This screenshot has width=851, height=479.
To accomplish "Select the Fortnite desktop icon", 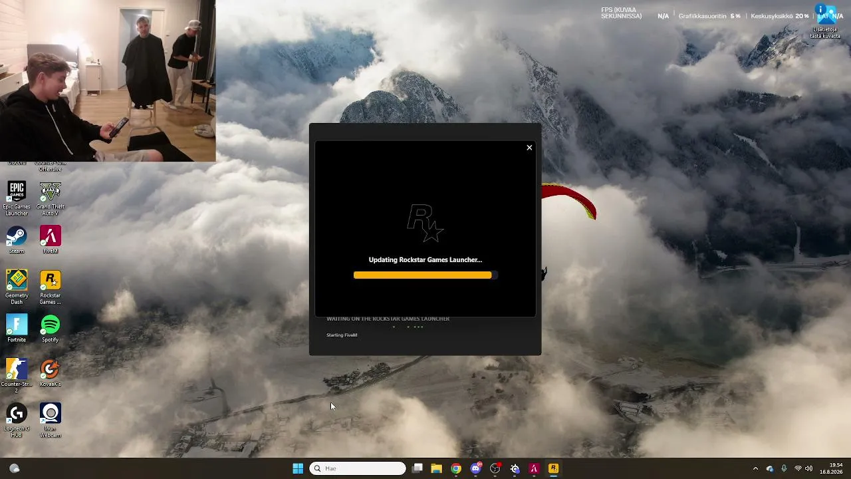I will pyautogui.click(x=17, y=329).
